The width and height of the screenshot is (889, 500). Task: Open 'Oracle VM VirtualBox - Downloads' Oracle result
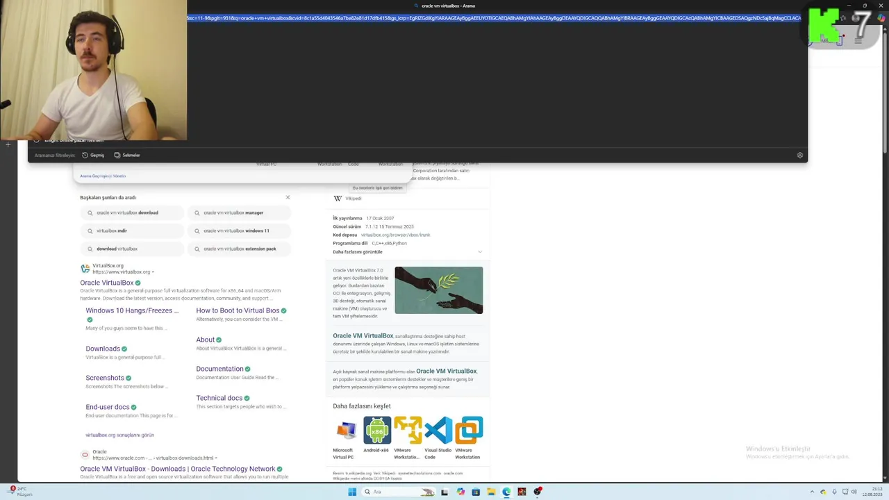click(178, 469)
